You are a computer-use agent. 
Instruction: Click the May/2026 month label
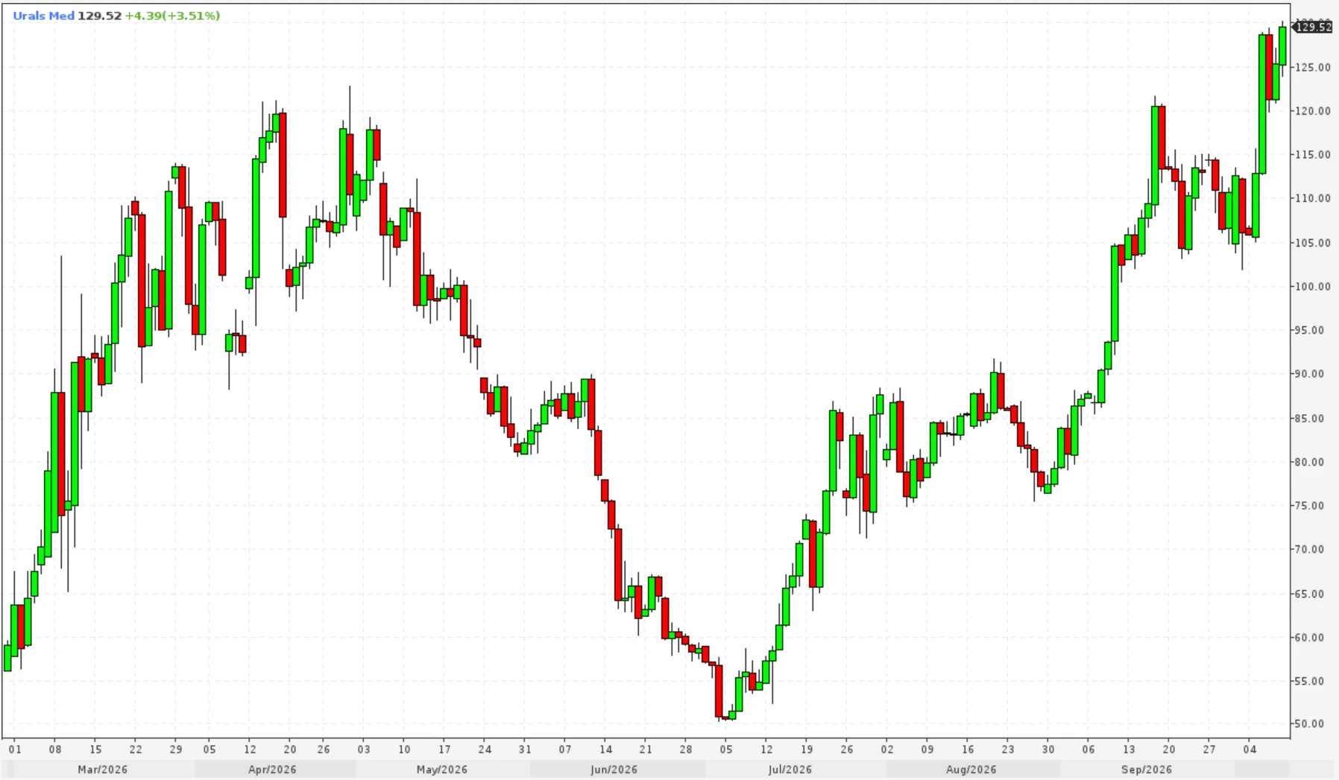(x=442, y=770)
